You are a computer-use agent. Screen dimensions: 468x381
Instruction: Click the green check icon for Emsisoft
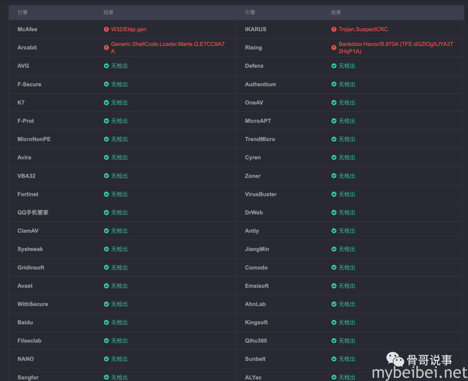(334, 286)
